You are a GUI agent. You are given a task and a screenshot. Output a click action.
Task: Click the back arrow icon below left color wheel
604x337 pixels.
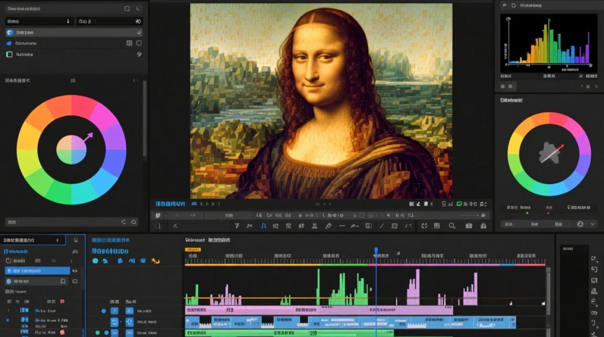point(124,222)
